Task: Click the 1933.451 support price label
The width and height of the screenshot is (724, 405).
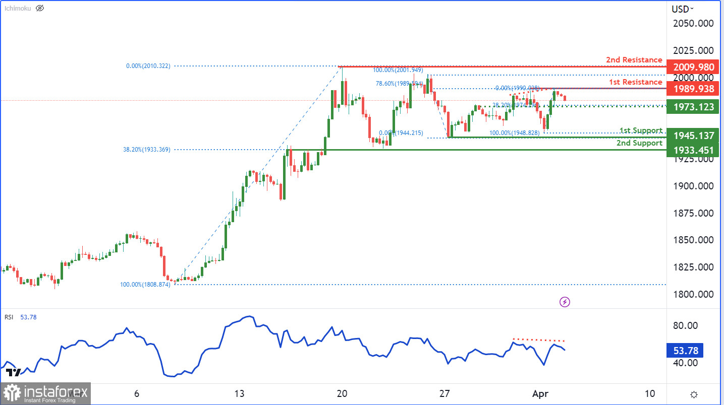Action: (693, 150)
